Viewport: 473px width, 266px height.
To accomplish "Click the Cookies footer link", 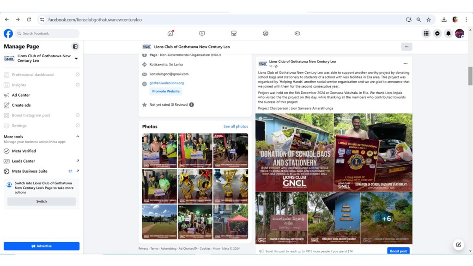I will (205, 248).
